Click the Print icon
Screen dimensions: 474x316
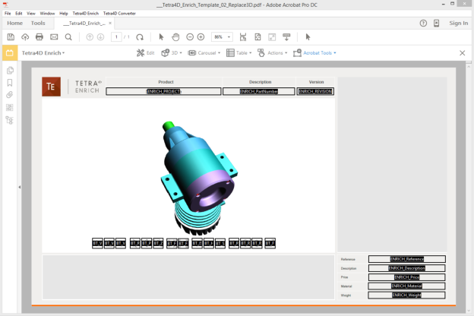39,37
